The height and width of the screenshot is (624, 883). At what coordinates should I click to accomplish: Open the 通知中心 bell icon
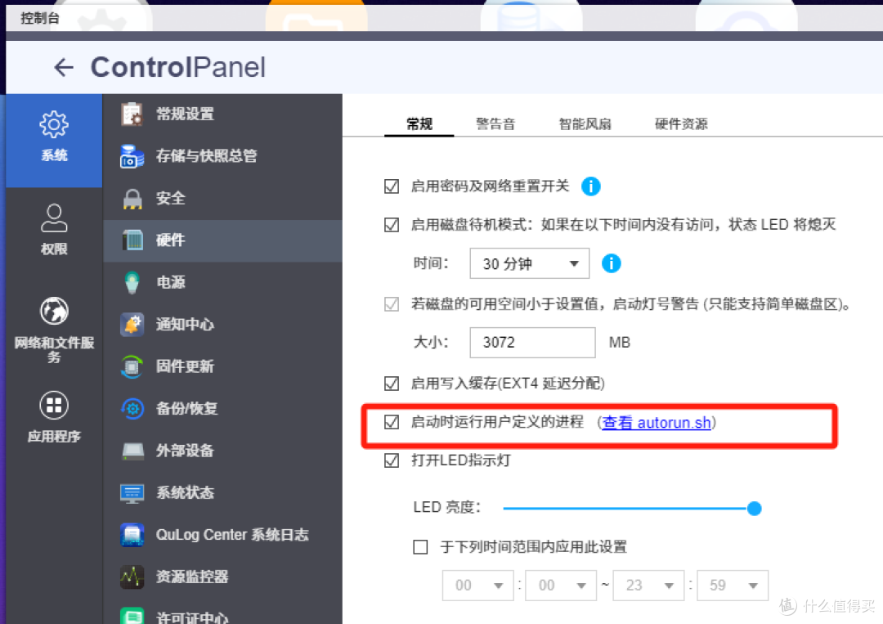click(132, 325)
